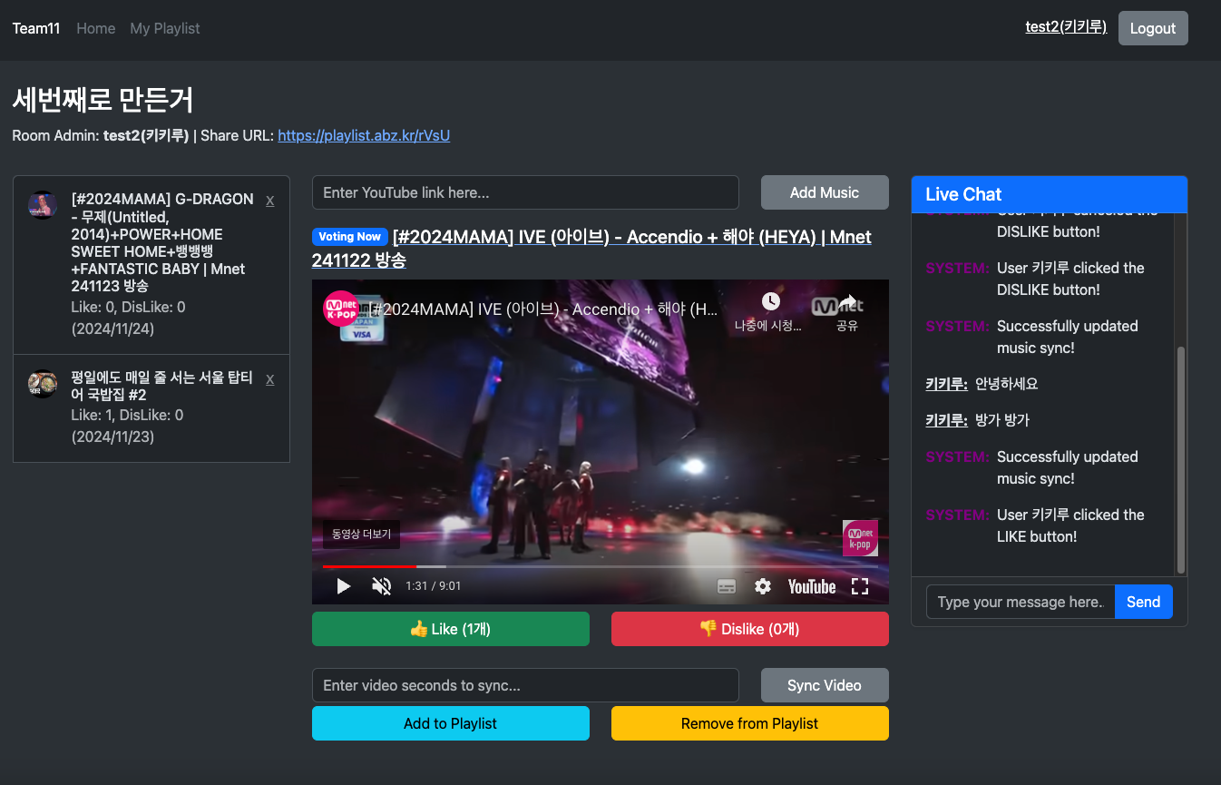Click the 동영상 더보기 button in player
This screenshot has height=785, width=1221.
(361, 535)
